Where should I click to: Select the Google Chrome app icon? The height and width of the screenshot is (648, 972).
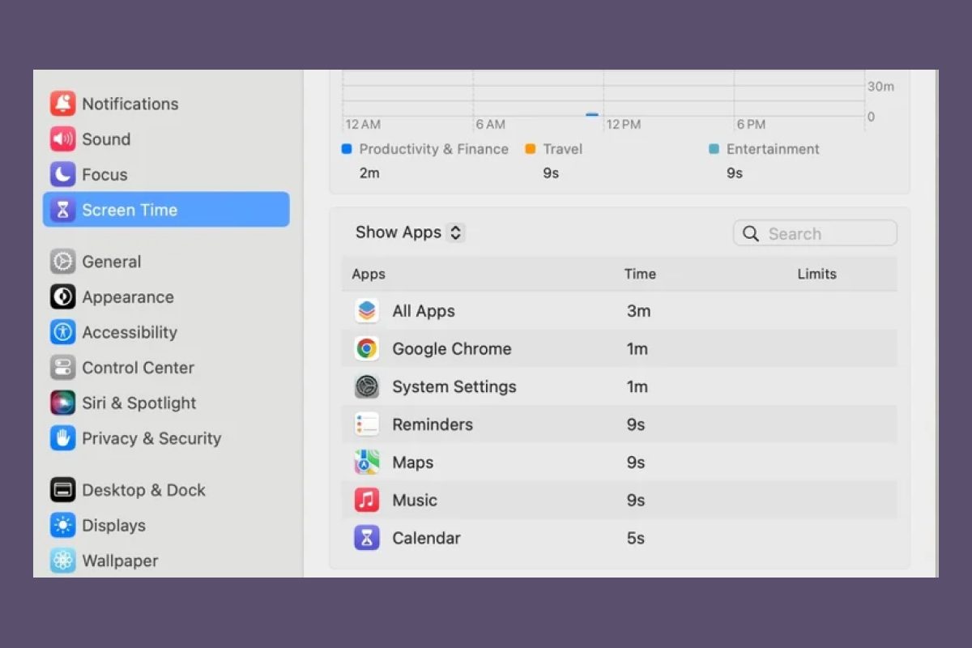coord(366,348)
